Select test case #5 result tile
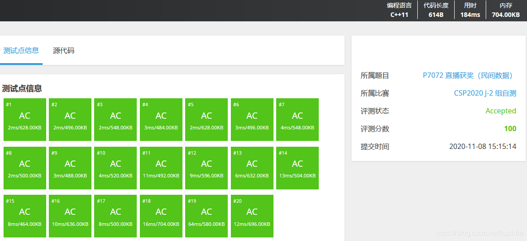Image resolution: width=527 pixels, height=241 pixels. tap(207, 120)
